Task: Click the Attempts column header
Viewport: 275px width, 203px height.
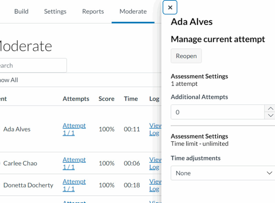Action: (76, 99)
